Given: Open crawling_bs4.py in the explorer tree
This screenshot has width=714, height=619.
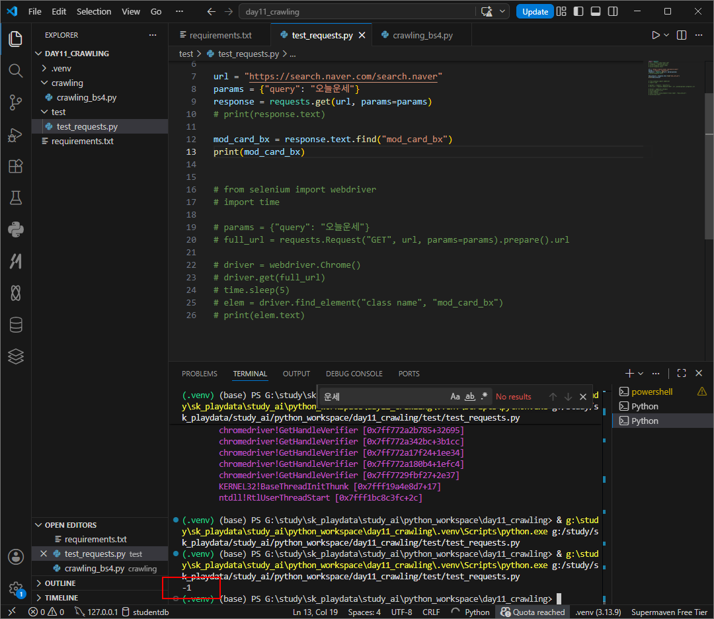Looking at the screenshot, I should point(87,97).
